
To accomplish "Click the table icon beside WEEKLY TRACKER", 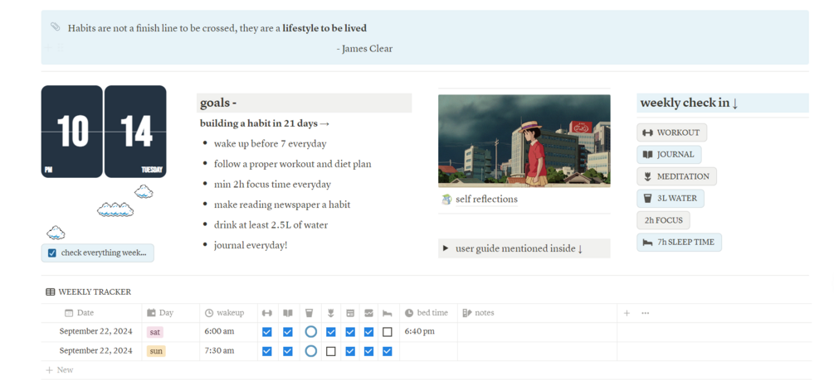I will (50, 292).
